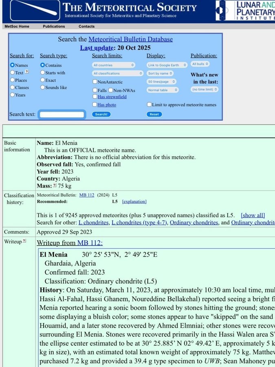Go to Publications in navigation bar

(x=54, y=27)
